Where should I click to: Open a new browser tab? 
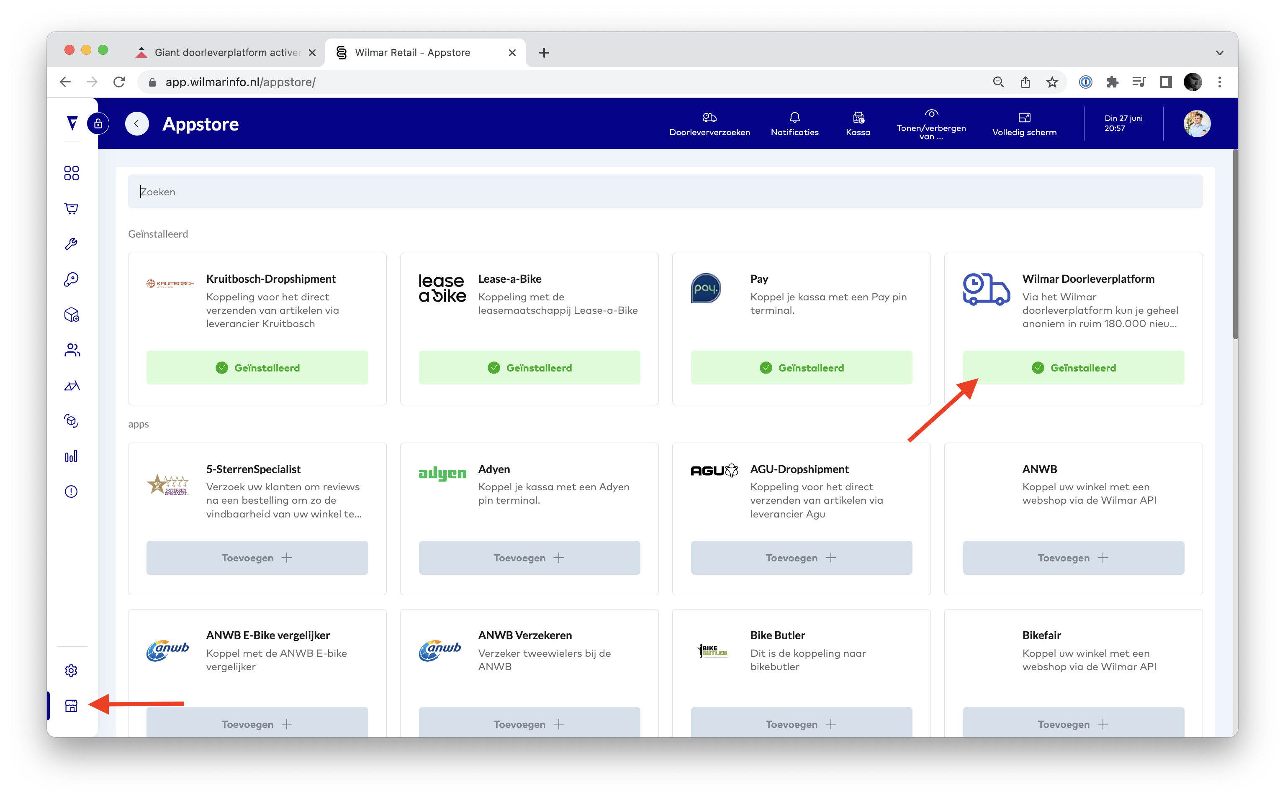point(543,53)
